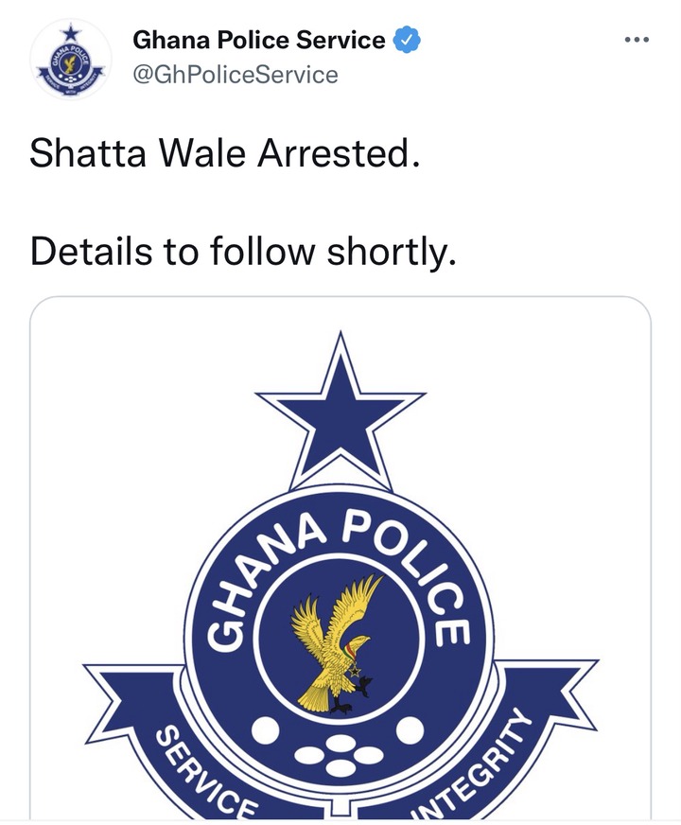Click the blue star atop the badge image

[x=339, y=397]
